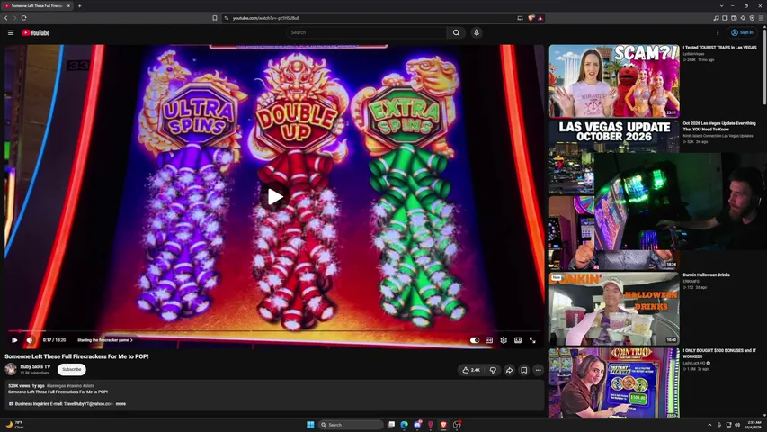Open the YouTube guide hamburger menu
Viewport: 767px width, 432px height.
click(11, 32)
